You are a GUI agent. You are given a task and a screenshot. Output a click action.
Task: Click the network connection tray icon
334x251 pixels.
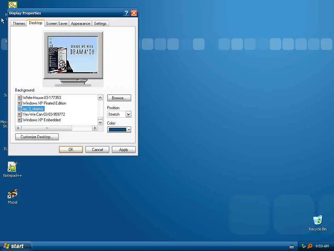(x=304, y=246)
